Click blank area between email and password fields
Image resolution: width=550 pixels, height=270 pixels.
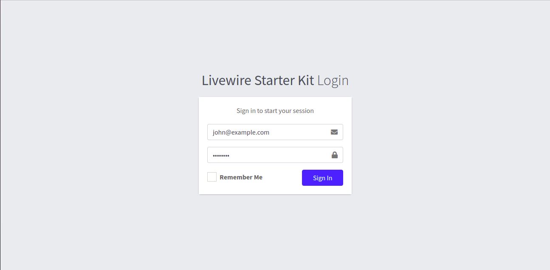(275, 143)
